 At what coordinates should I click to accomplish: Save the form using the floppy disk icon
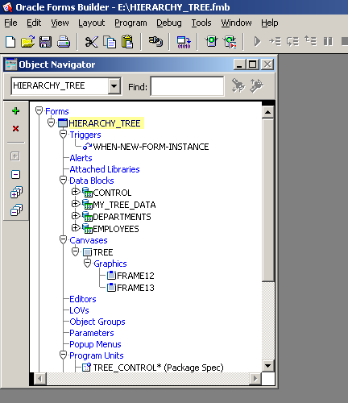tap(45, 42)
